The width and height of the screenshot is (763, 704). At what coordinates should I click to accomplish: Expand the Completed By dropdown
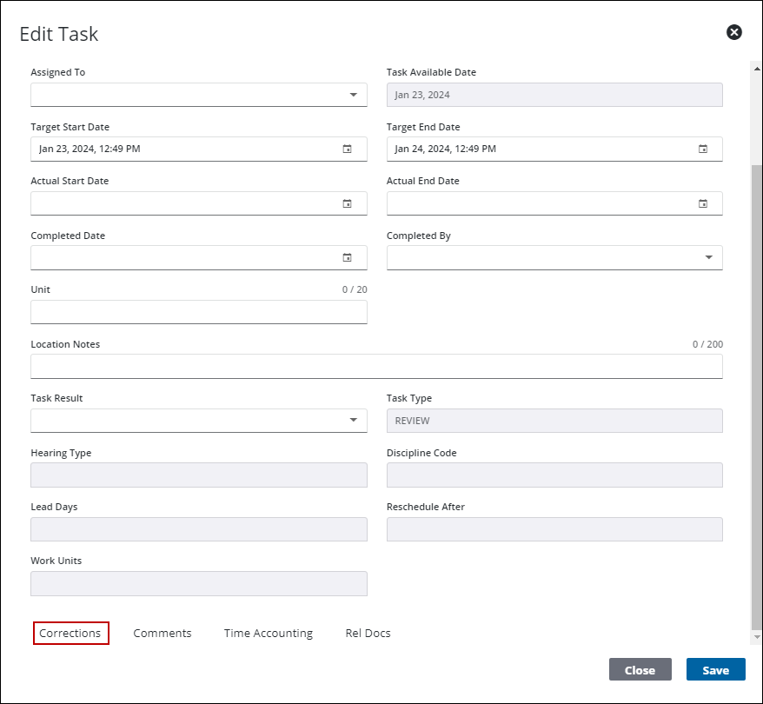[708, 257]
